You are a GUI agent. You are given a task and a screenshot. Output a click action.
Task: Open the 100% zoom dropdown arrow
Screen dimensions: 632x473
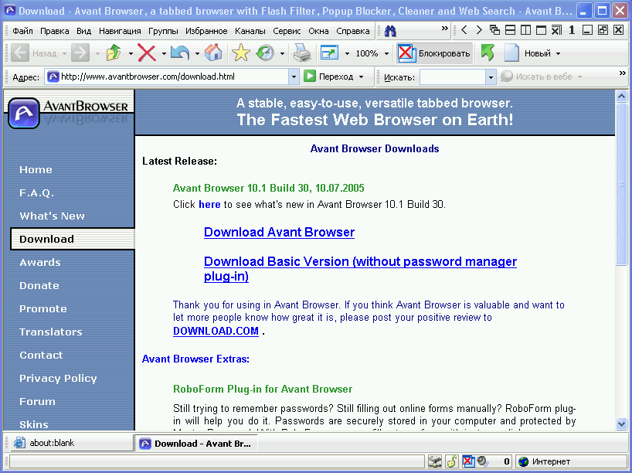point(386,53)
